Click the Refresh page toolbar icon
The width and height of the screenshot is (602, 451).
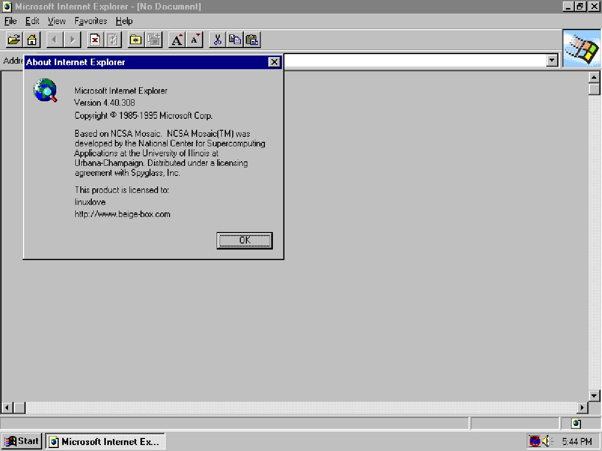point(113,40)
